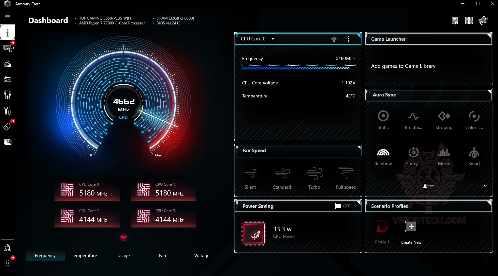Go to next Aura Sync effects page arrow
The width and height of the screenshot is (498, 276).
tap(485, 186)
